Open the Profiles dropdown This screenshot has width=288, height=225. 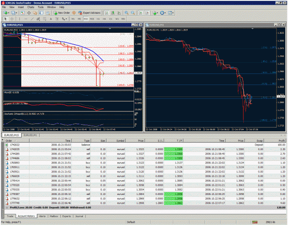point(14,12)
